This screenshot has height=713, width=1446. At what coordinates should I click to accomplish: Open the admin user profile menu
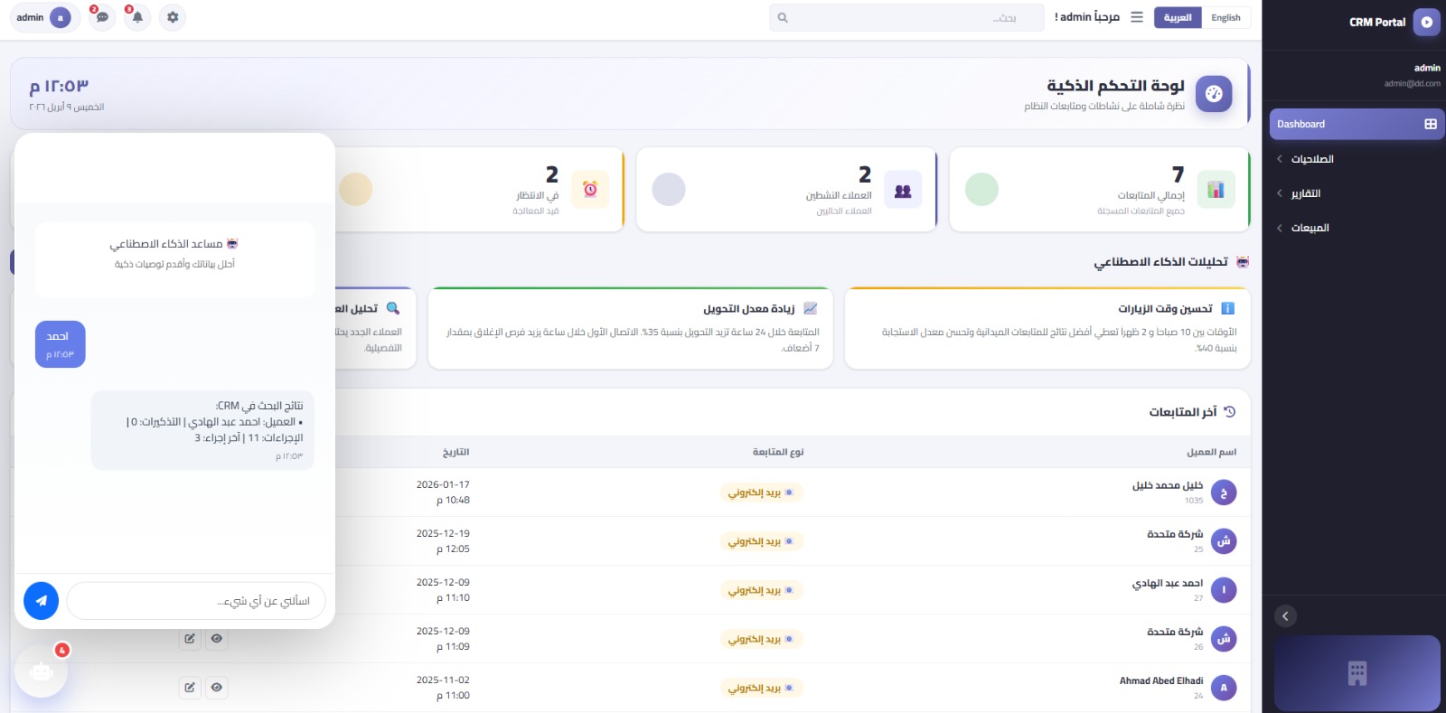tap(44, 17)
